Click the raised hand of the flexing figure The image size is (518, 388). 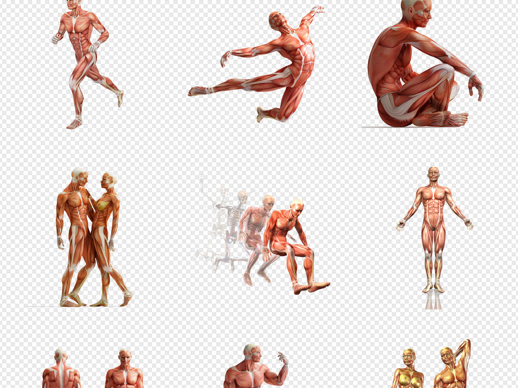coord(283,358)
